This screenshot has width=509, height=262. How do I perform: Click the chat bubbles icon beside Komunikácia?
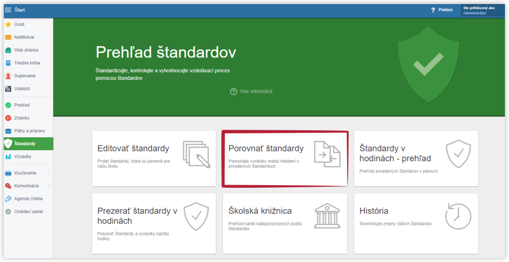click(8, 186)
